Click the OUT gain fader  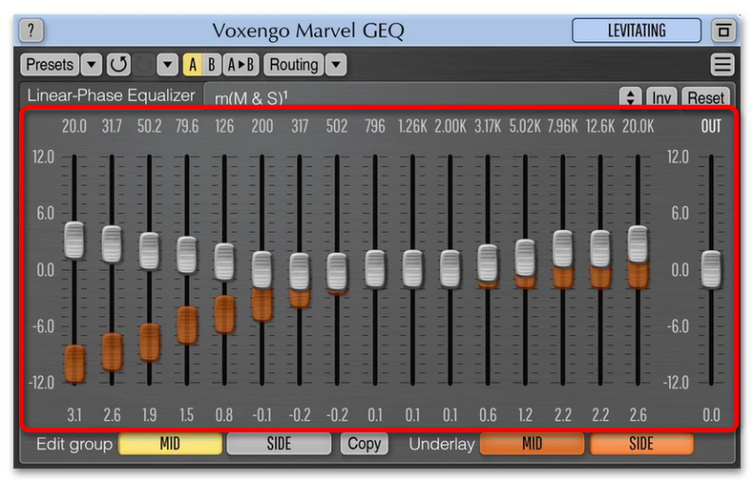712,270
